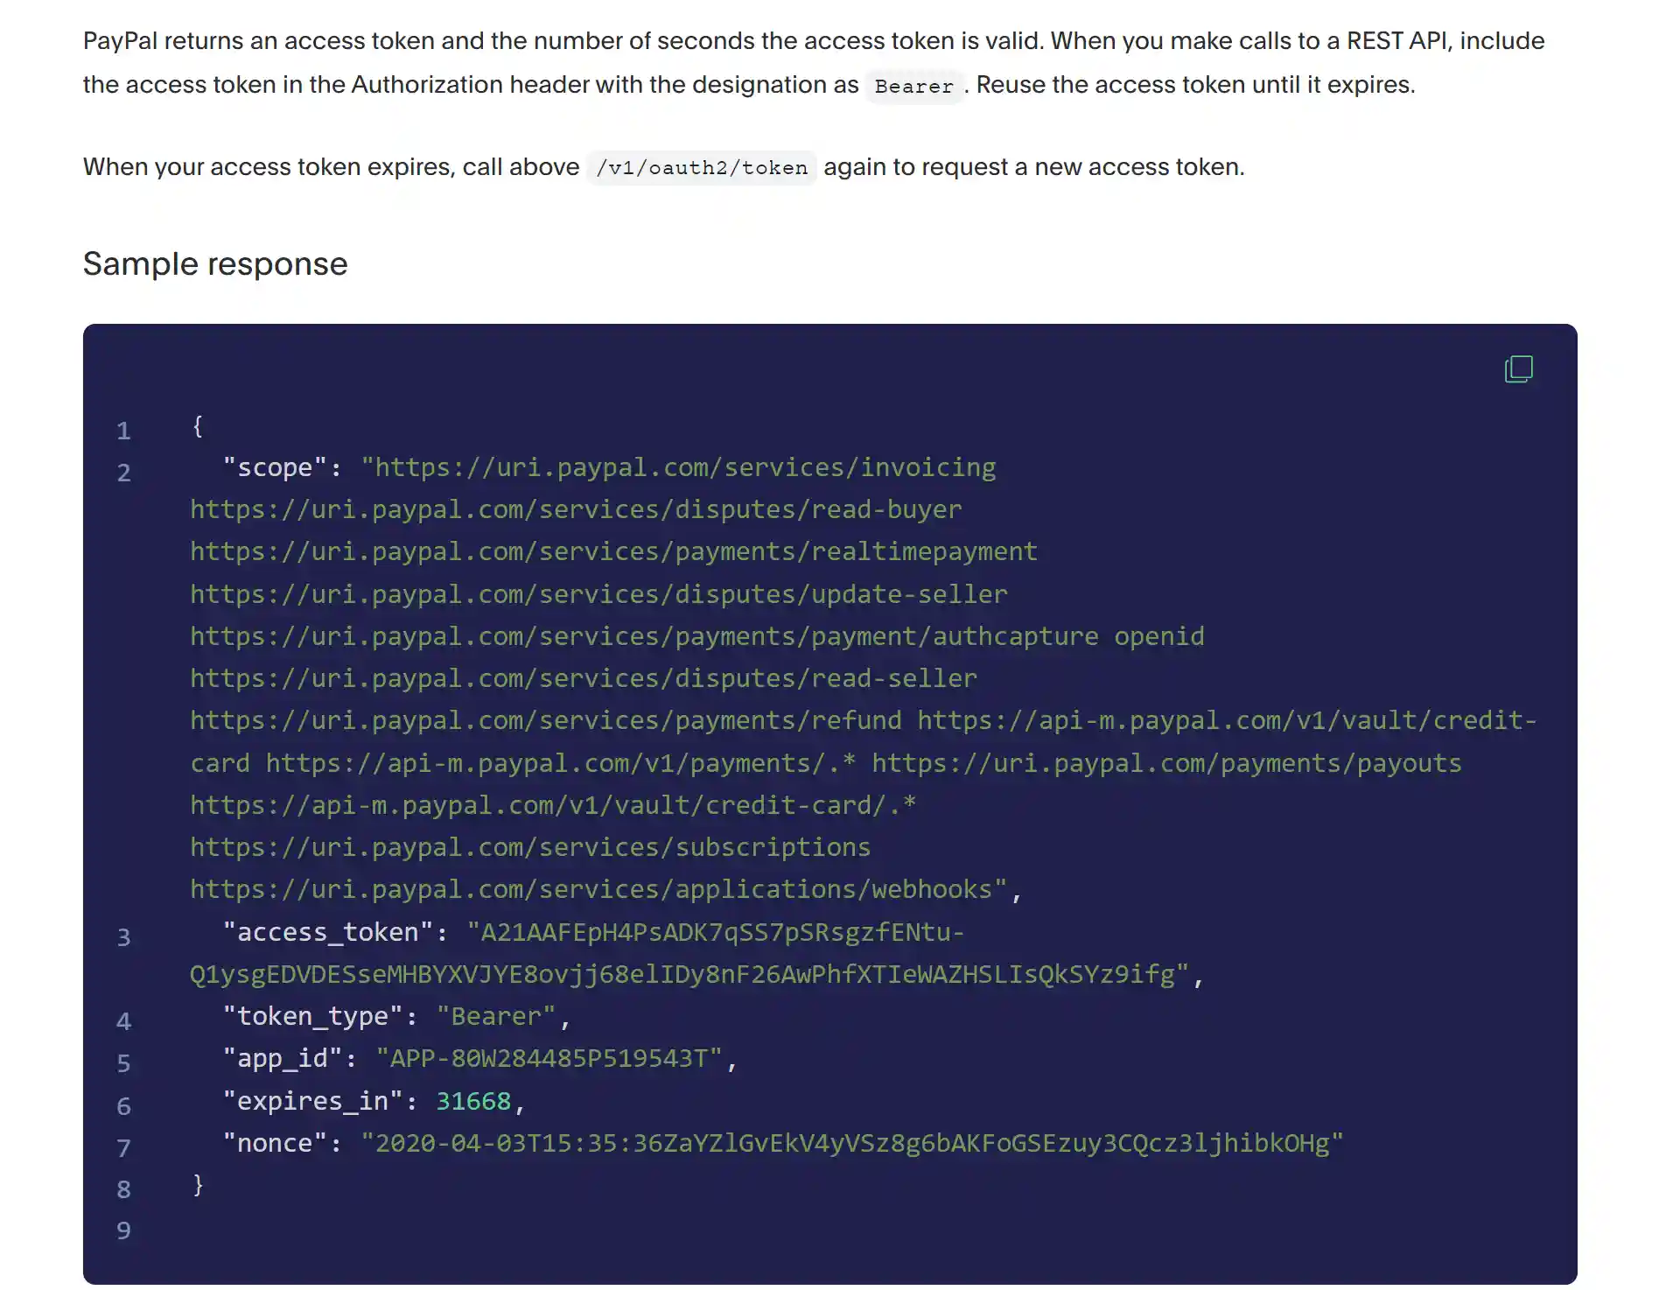Click the "Bearer" token type value
1673x1290 pixels.
[x=496, y=1016]
